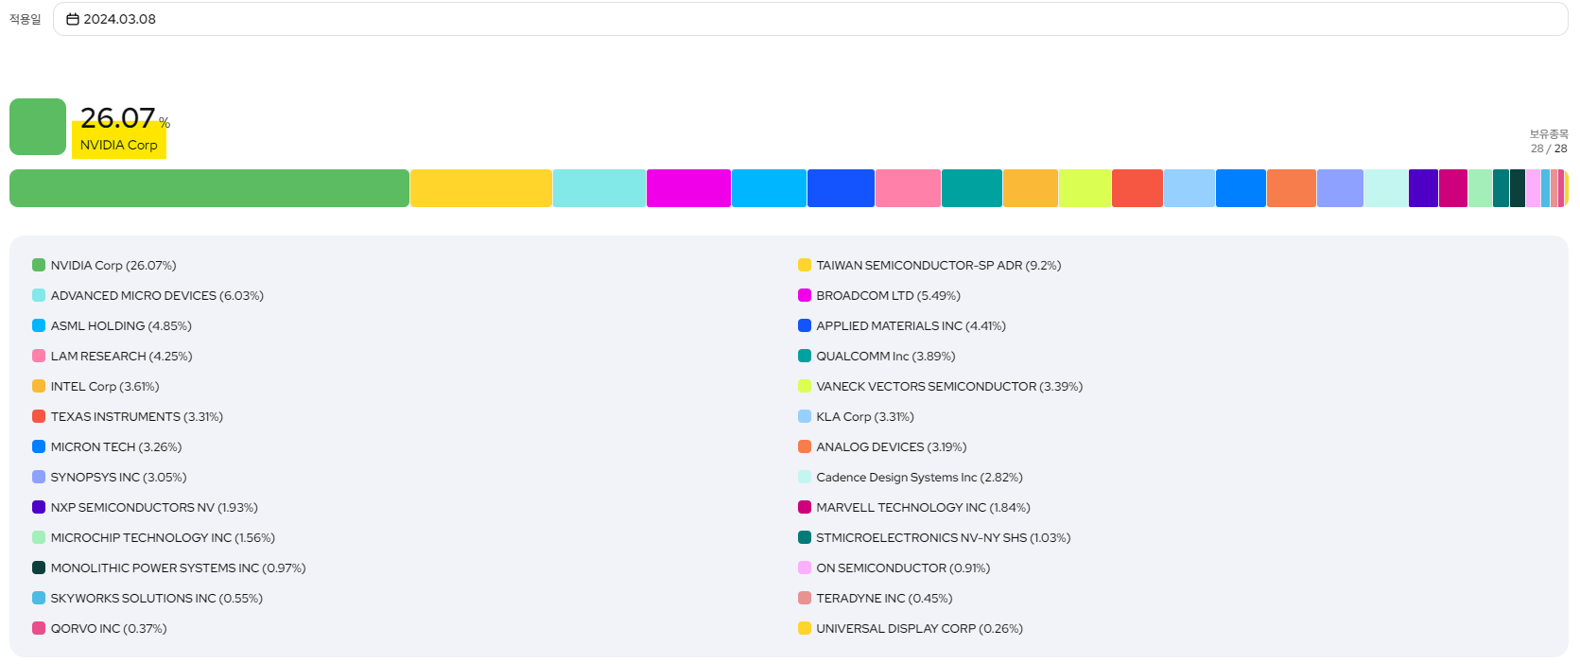This screenshot has width=1580, height=664.
Task: Click MICRON TECH (3.26%) legend entry
Action: [107, 447]
